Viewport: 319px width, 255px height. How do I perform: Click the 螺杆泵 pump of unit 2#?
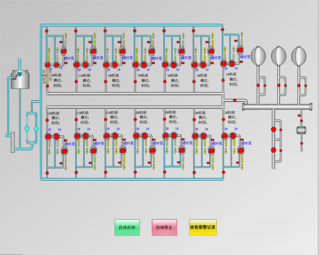241,151
